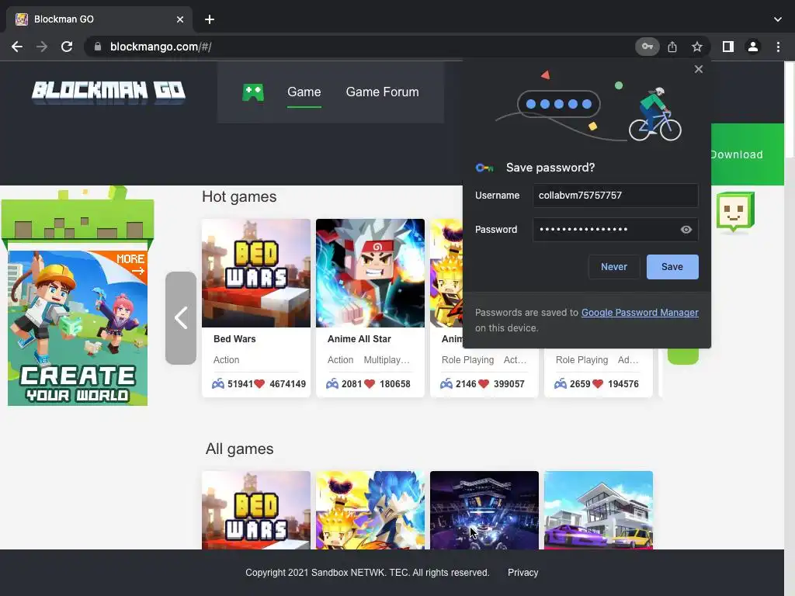
Task: Open the anime game in All games
Action: point(370,510)
